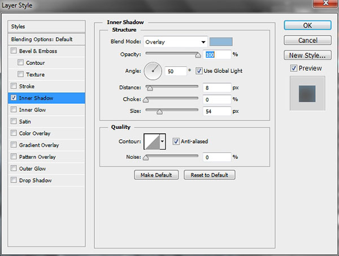Focus the Choke percent field
Screen dimensions: 339x256
[217, 99]
